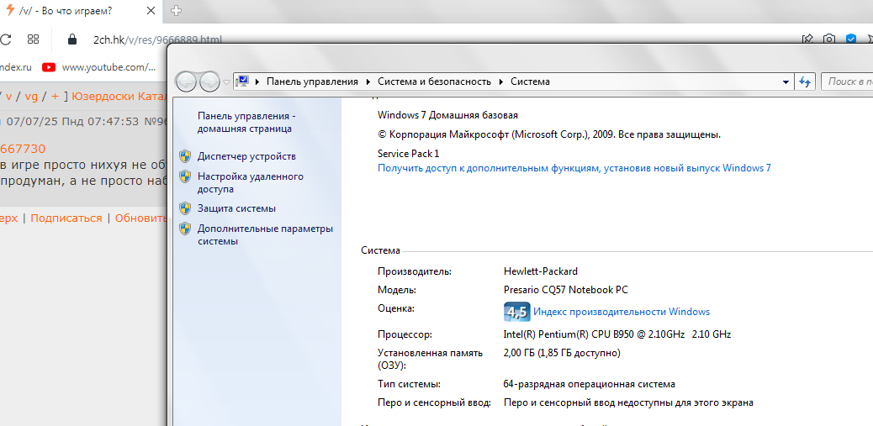Viewport: 873px width, 426px height.
Task: Go back in Control Panel window
Action: [x=187, y=82]
